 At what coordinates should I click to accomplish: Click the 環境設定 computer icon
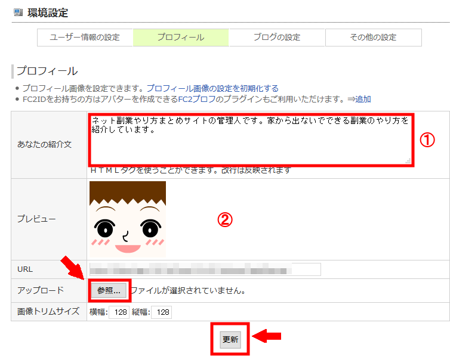pyautogui.click(x=18, y=13)
